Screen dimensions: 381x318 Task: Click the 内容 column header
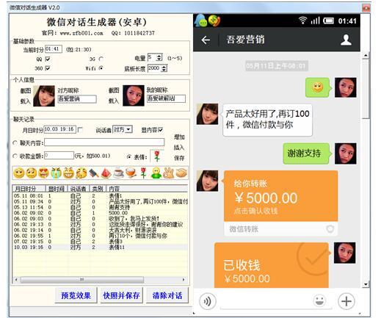[147, 189]
